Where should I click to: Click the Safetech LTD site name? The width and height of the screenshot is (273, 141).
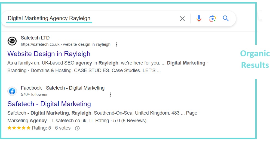35,38
